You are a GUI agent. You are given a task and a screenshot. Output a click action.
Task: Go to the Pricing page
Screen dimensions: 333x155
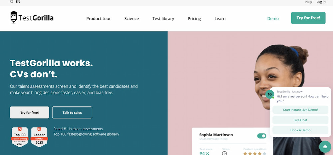(194, 18)
